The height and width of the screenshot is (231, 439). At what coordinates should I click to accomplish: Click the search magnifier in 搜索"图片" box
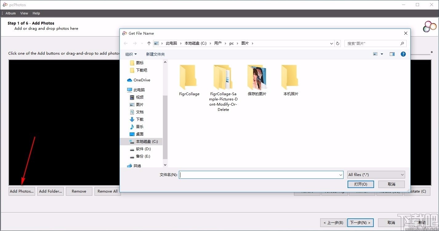pyautogui.click(x=402, y=43)
